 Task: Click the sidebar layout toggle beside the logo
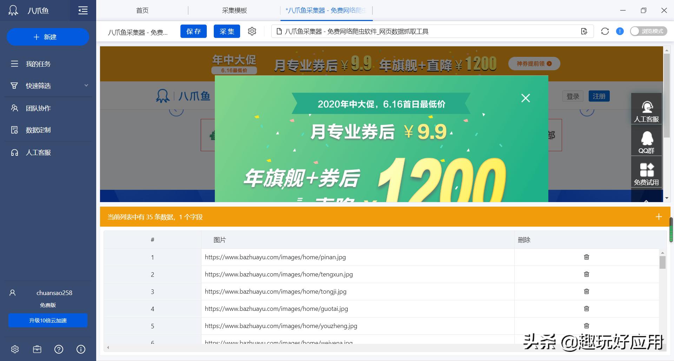(83, 11)
